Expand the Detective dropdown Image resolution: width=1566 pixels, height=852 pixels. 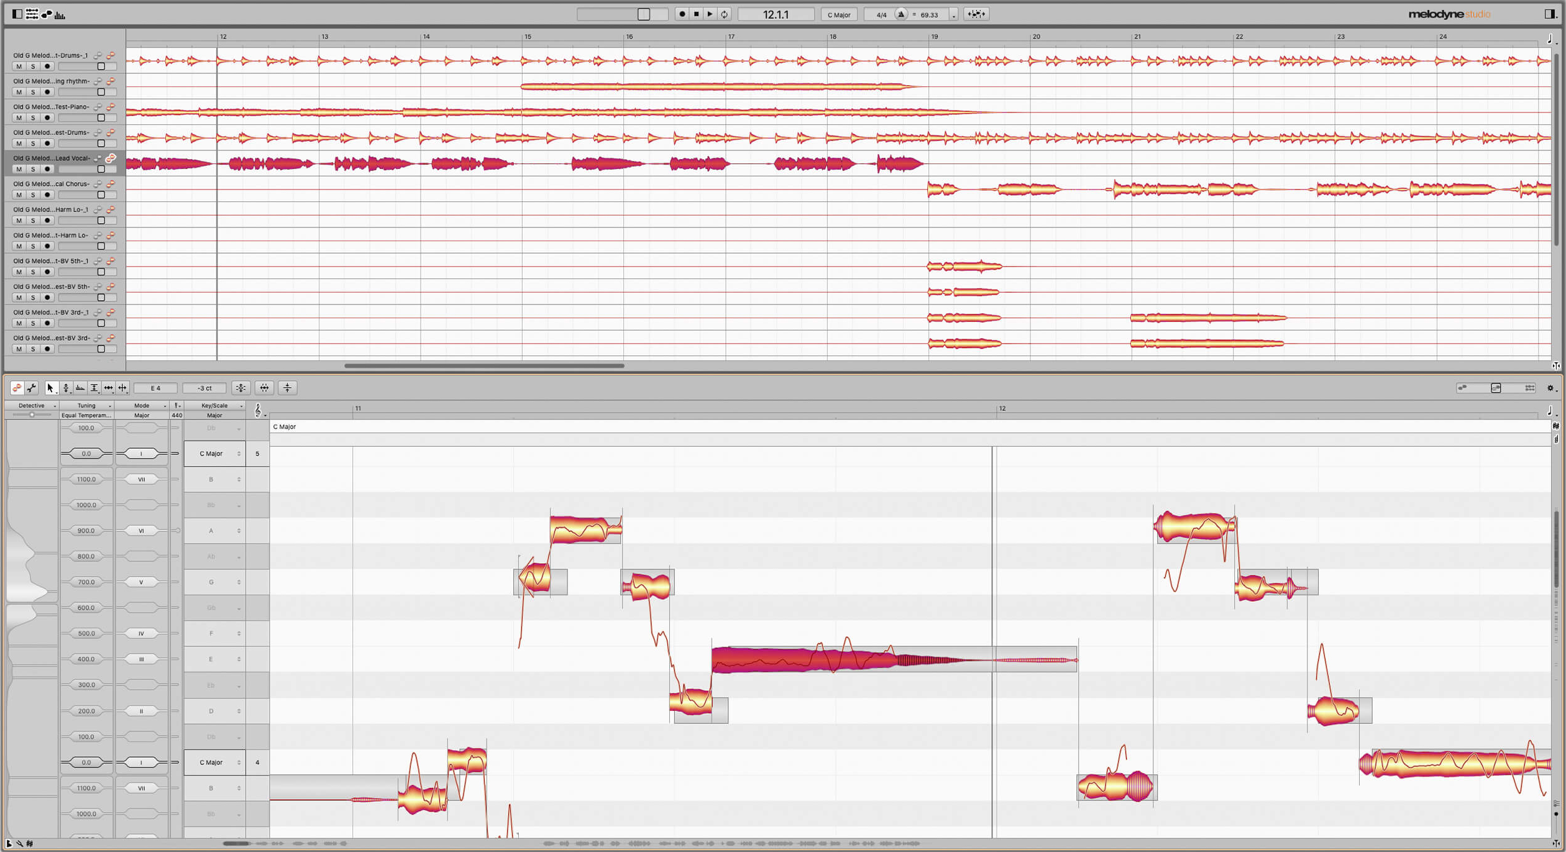(32, 406)
